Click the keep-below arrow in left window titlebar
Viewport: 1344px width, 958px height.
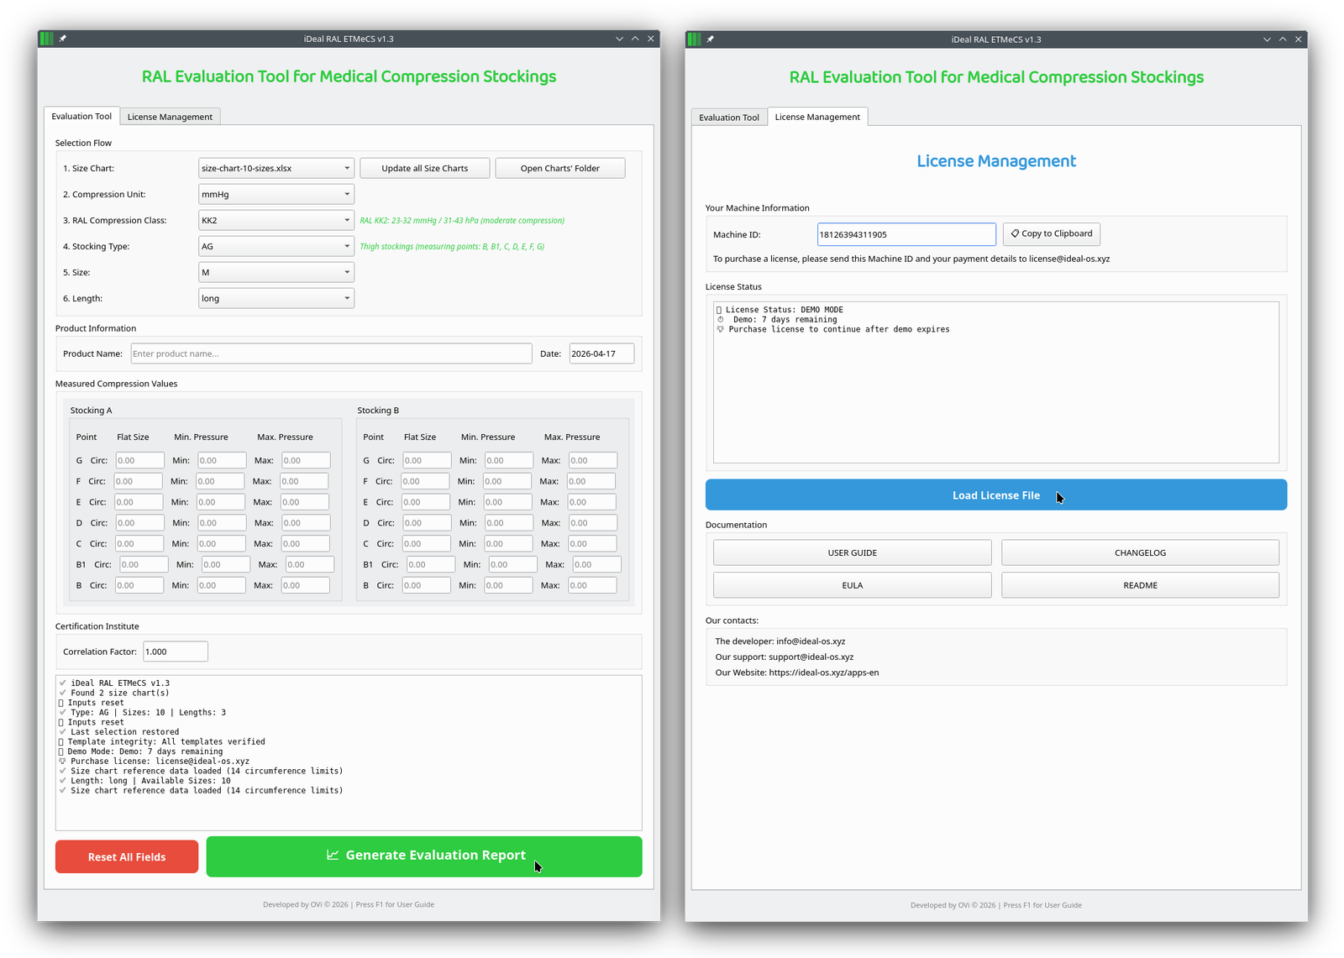620,39
